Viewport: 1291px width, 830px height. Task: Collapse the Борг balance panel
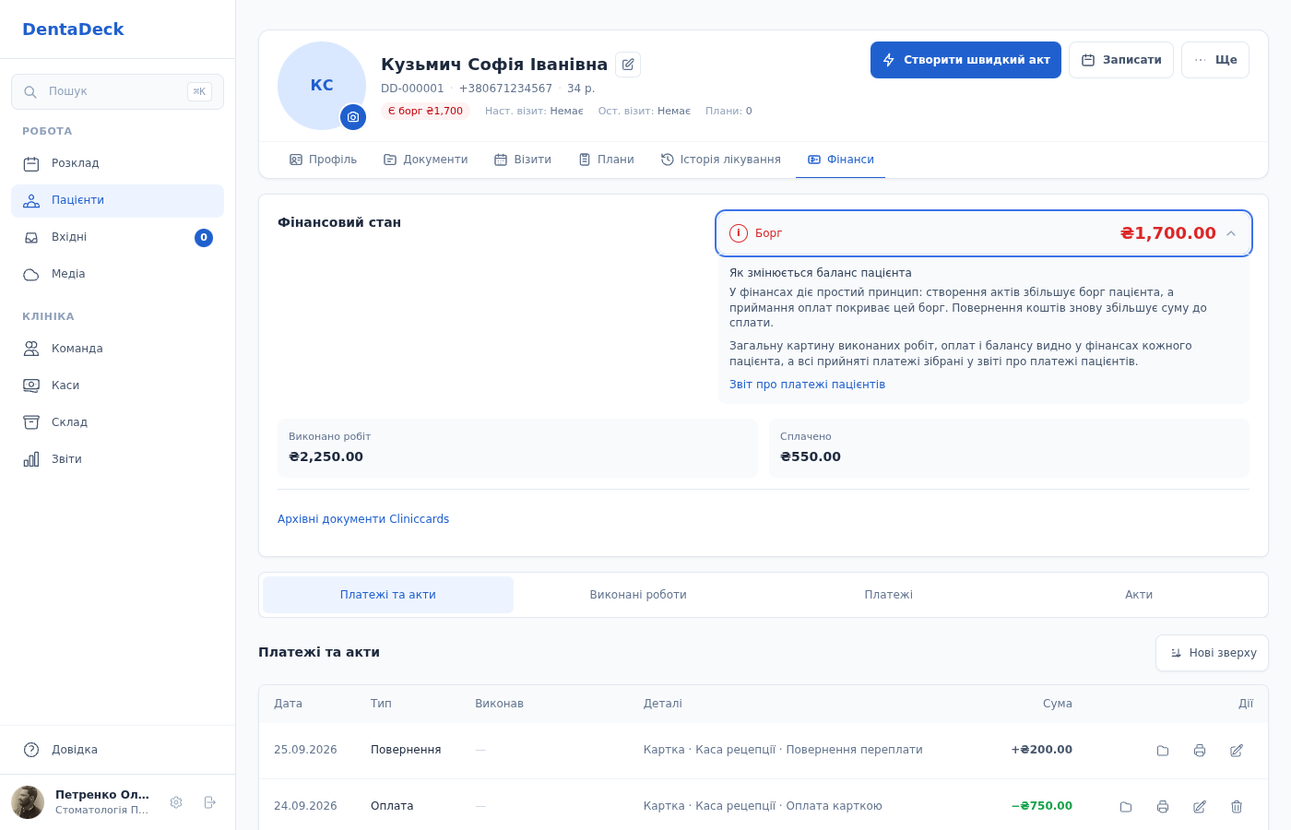984,233
